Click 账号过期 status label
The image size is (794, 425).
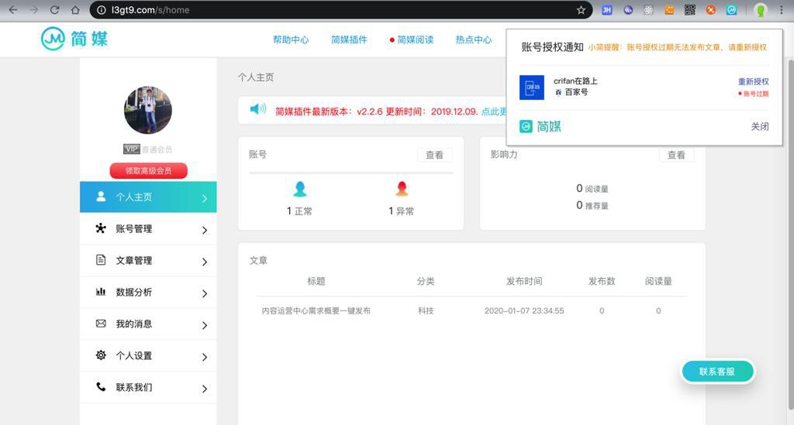[x=754, y=94]
